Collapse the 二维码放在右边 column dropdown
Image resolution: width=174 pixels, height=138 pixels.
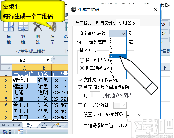pyautogui.click(x=123, y=34)
